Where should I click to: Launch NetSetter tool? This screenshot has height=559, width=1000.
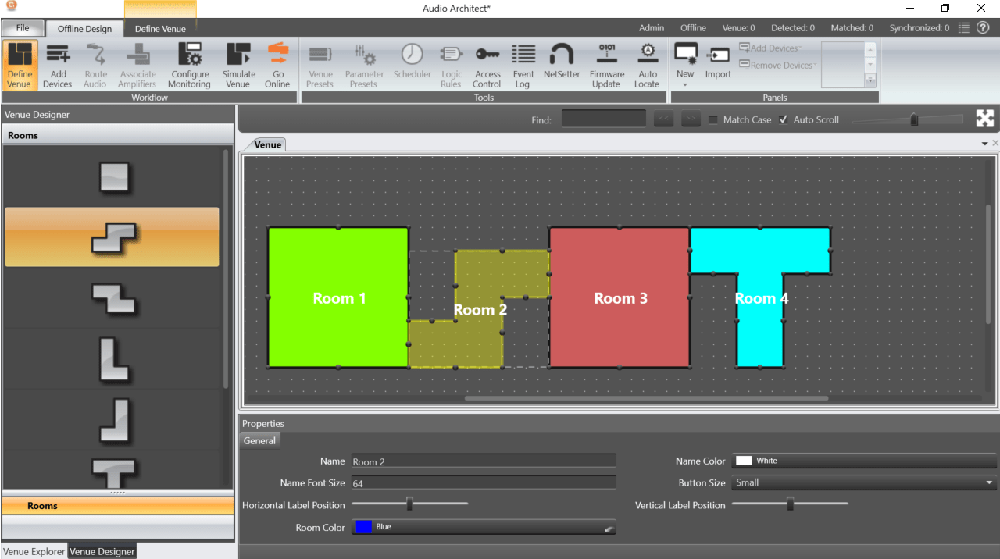pos(562,61)
